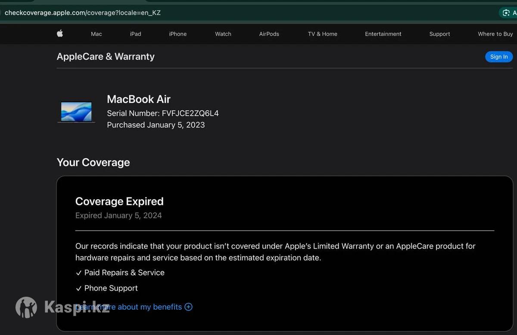Image resolution: width=517 pixels, height=335 pixels.
Task: Click the AppleCare & Warranty page title
Action: pyautogui.click(x=106, y=56)
